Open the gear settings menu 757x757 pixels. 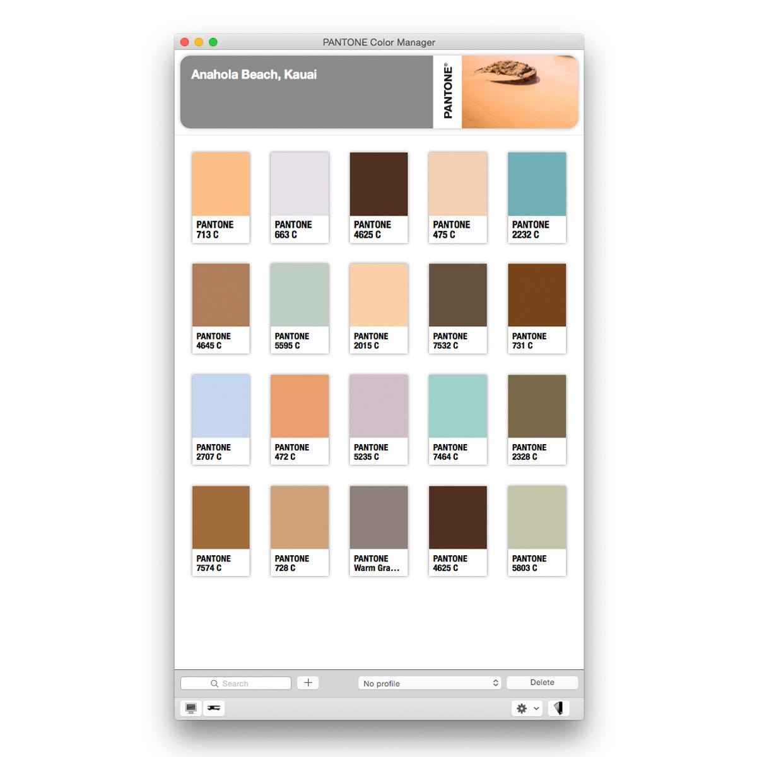pos(527,708)
